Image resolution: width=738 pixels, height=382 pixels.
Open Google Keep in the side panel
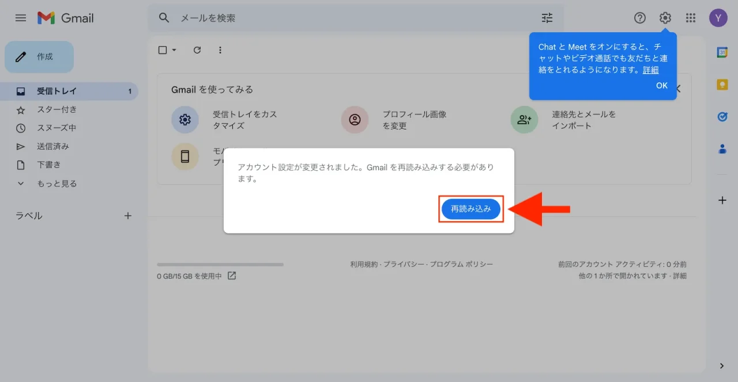722,84
